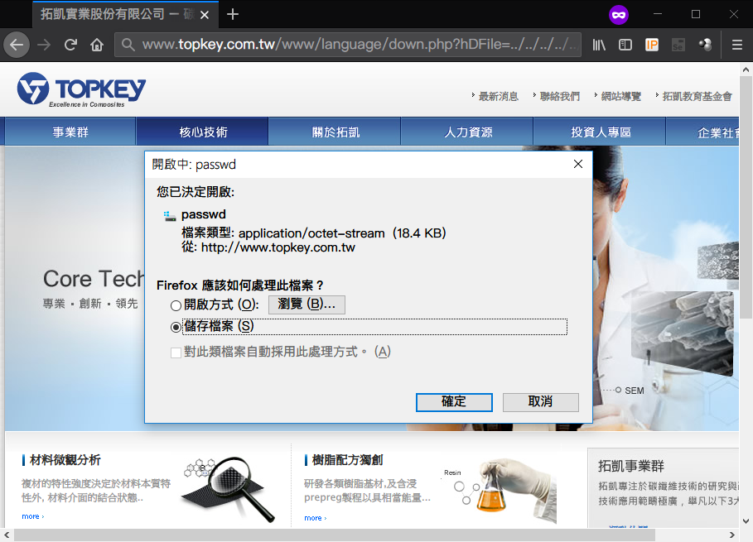Check 對此類檔案自動採用此處理方式 checkbox

pyautogui.click(x=176, y=353)
